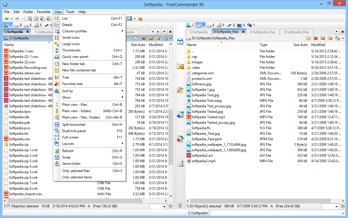348x218 pixels.
Task: Click favorites heart icon in right panel
Action: 316,38
